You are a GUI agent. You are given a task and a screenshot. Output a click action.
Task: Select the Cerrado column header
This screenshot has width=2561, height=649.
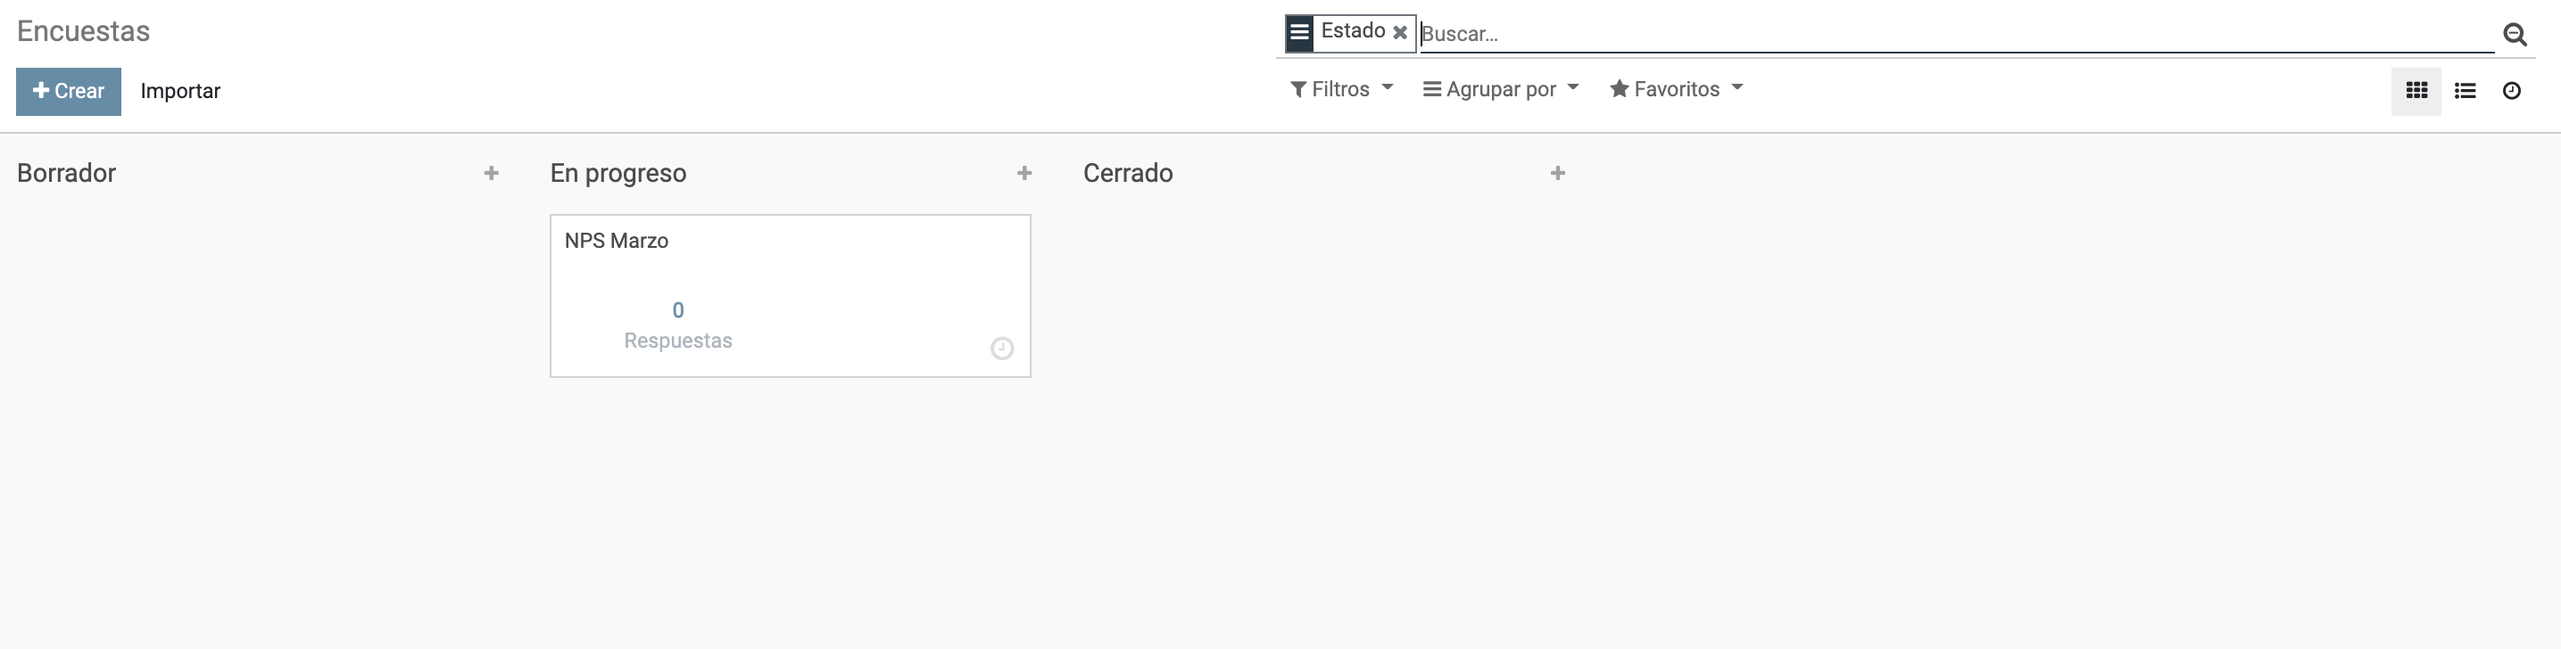[1129, 173]
